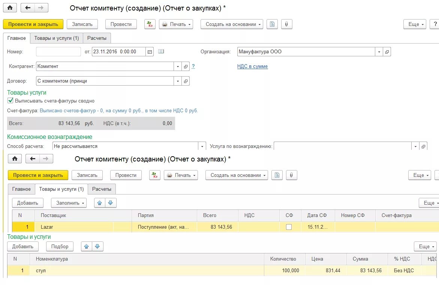The image size is (439, 285).
Task: Click the paperclip attachments icon in upper toolbar
Action: click(x=286, y=24)
